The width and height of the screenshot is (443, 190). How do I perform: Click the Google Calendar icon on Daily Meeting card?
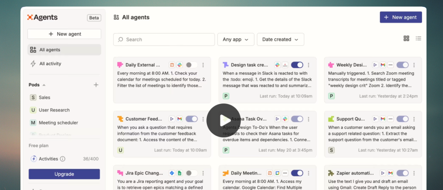click(x=277, y=173)
